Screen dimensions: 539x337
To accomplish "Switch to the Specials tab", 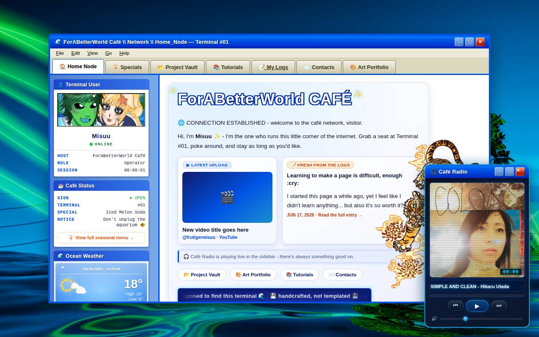I will click(x=127, y=67).
